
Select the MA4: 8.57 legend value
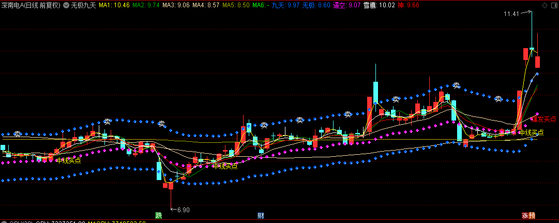206,5
